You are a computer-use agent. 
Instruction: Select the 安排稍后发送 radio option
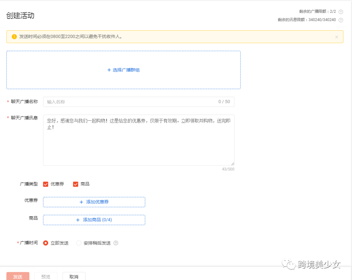[x=78, y=243]
